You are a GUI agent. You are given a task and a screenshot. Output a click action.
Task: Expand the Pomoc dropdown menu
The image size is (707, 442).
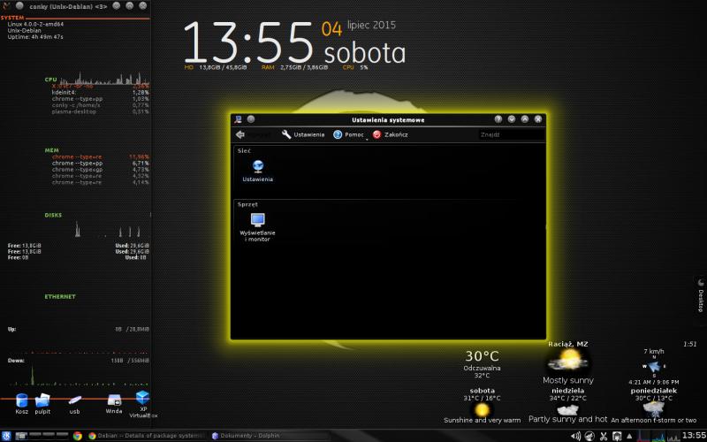[x=350, y=134]
